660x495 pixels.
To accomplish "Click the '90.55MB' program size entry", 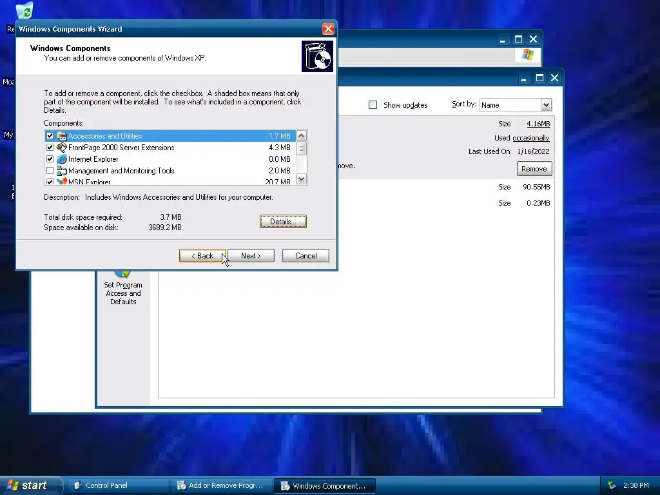I will [536, 187].
